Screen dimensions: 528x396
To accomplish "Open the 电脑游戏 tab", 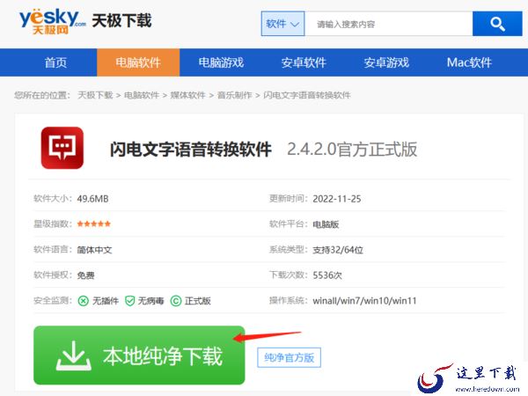I will (221, 62).
